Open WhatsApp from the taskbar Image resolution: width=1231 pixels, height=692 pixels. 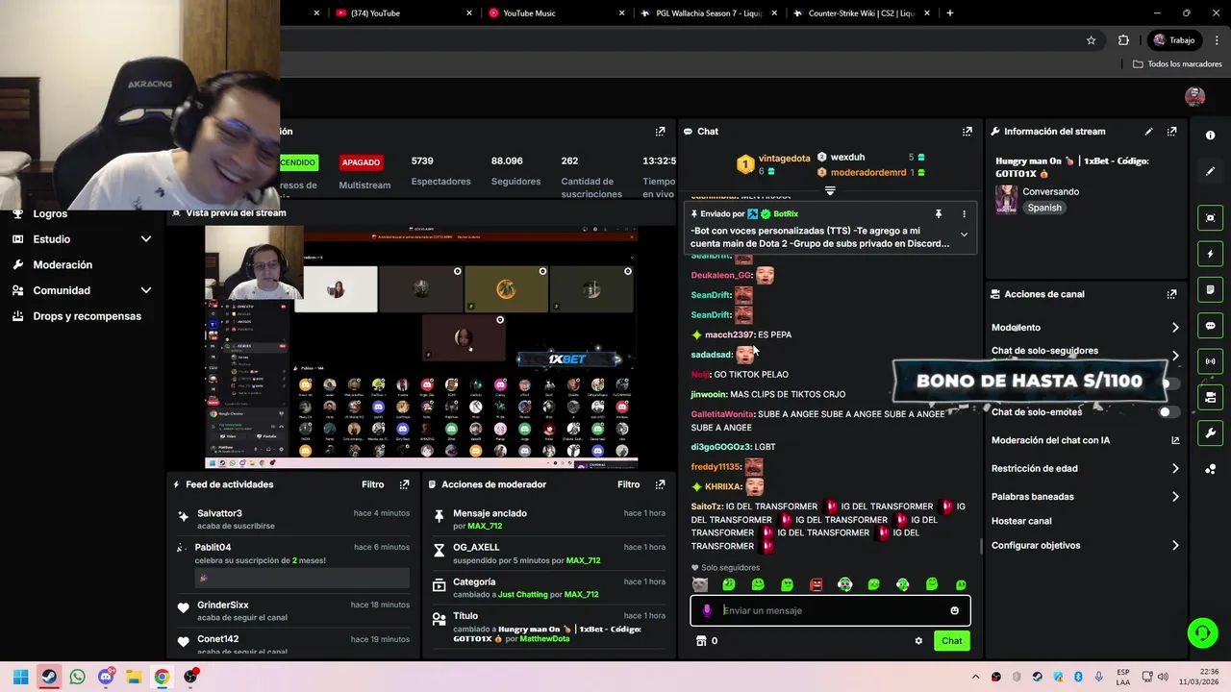coord(77,677)
